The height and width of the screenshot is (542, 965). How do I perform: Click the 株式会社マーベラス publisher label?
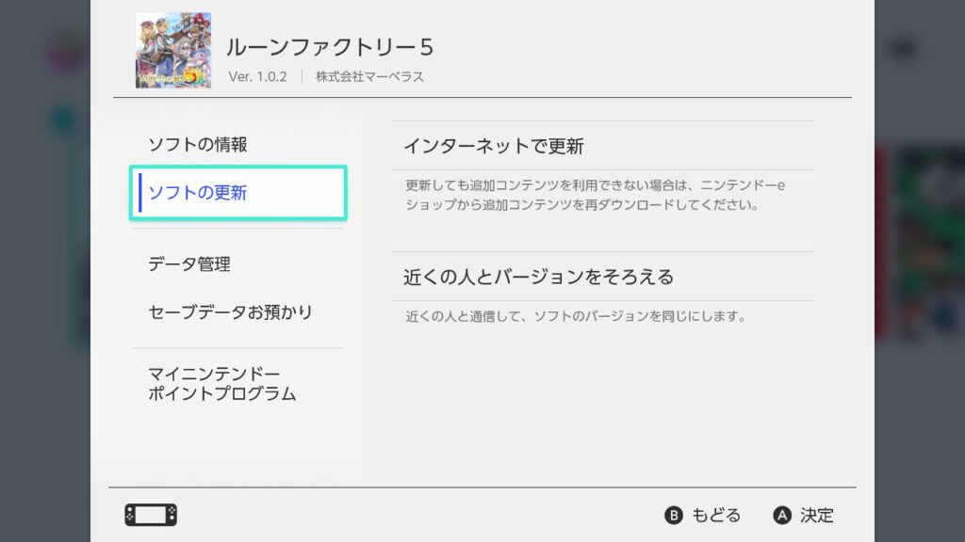[369, 77]
